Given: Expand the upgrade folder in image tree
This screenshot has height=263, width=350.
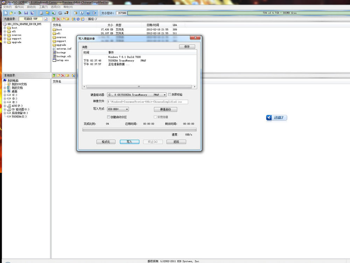Looking at the screenshot, I should pyautogui.click(x=5, y=42).
